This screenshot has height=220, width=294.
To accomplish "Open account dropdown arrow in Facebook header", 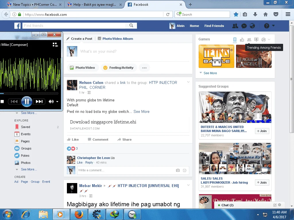I will pyautogui.click(x=273, y=25).
